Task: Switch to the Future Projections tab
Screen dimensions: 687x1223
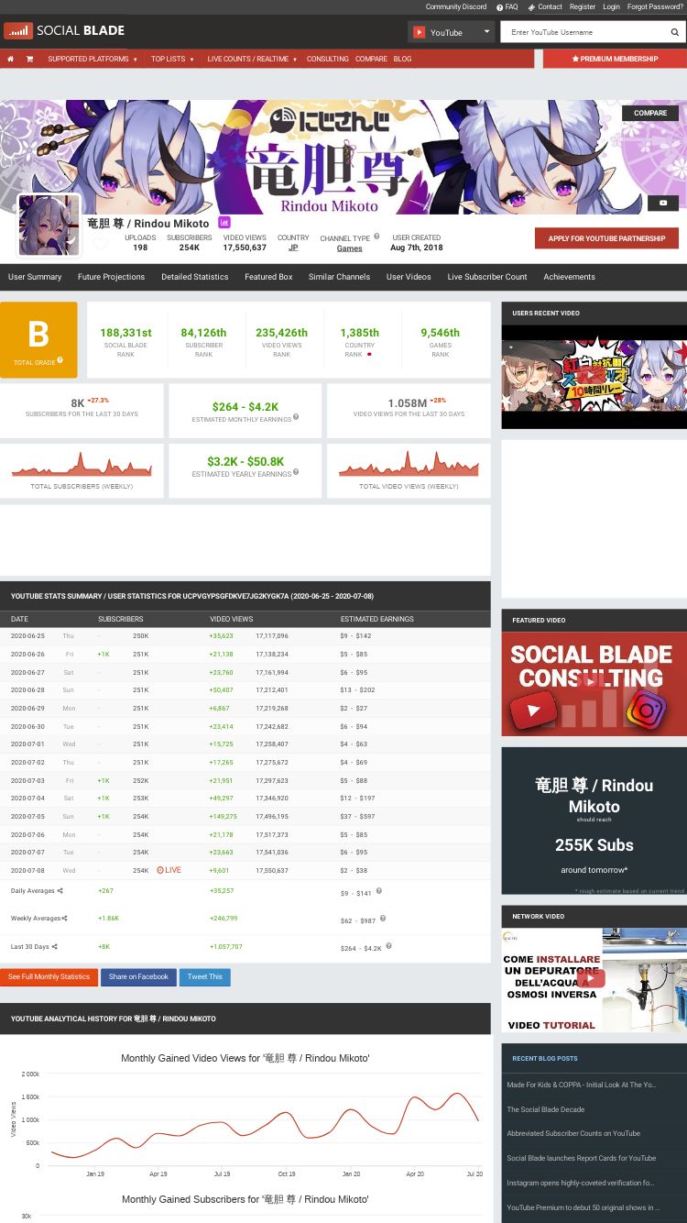Action: click(x=111, y=277)
